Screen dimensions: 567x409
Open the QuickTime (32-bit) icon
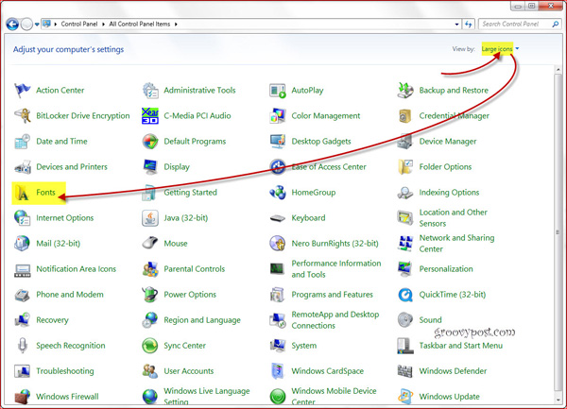click(x=405, y=295)
